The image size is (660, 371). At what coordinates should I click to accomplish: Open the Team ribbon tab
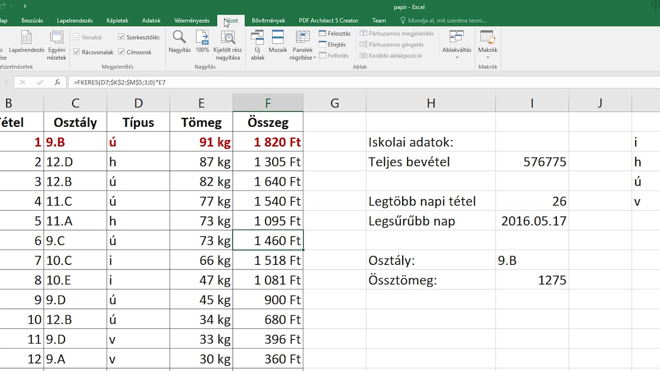click(379, 21)
